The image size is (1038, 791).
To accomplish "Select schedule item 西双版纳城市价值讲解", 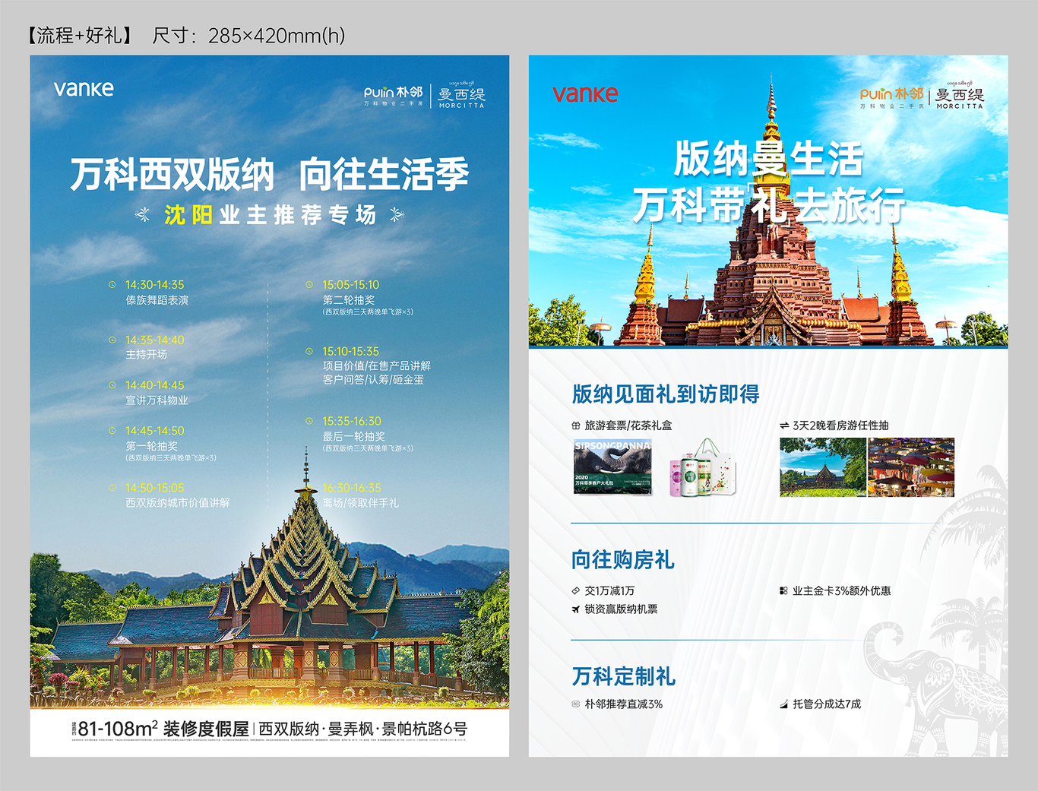I will point(178,503).
